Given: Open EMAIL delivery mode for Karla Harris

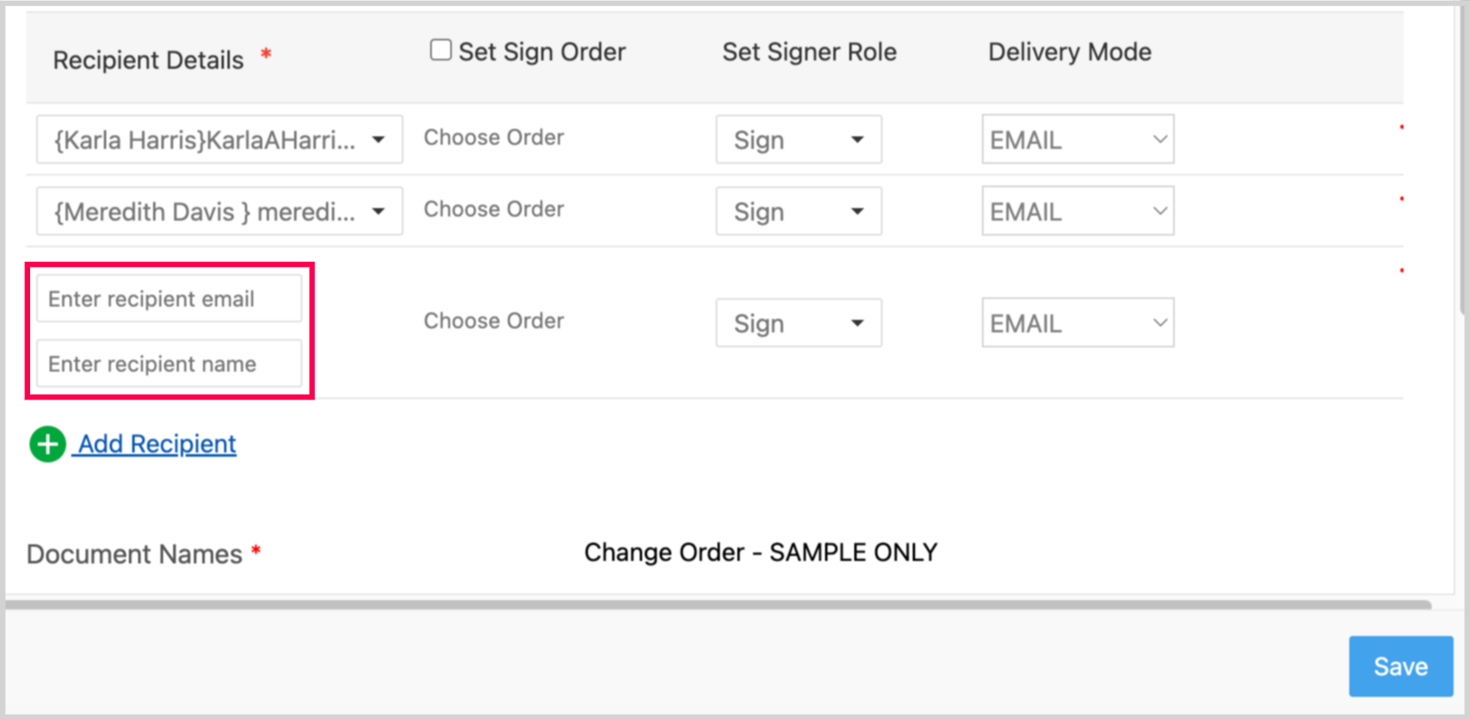Looking at the screenshot, I should pos(1077,139).
